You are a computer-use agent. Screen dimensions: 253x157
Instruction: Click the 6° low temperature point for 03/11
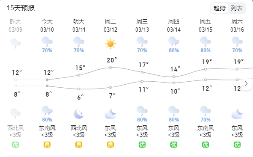pos(79,89)
